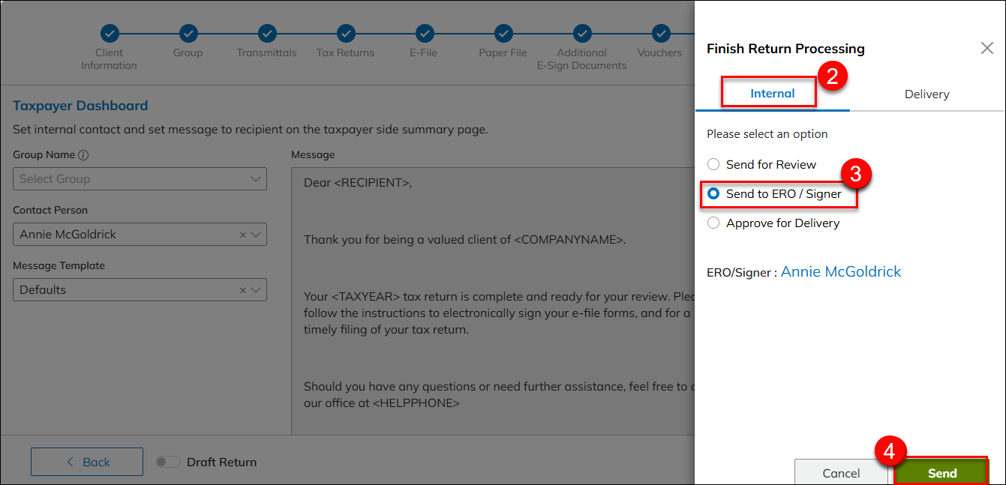Switch to the Internal tab
Image resolution: width=1006 pixels, height=485 pixels.
(772, 94)
